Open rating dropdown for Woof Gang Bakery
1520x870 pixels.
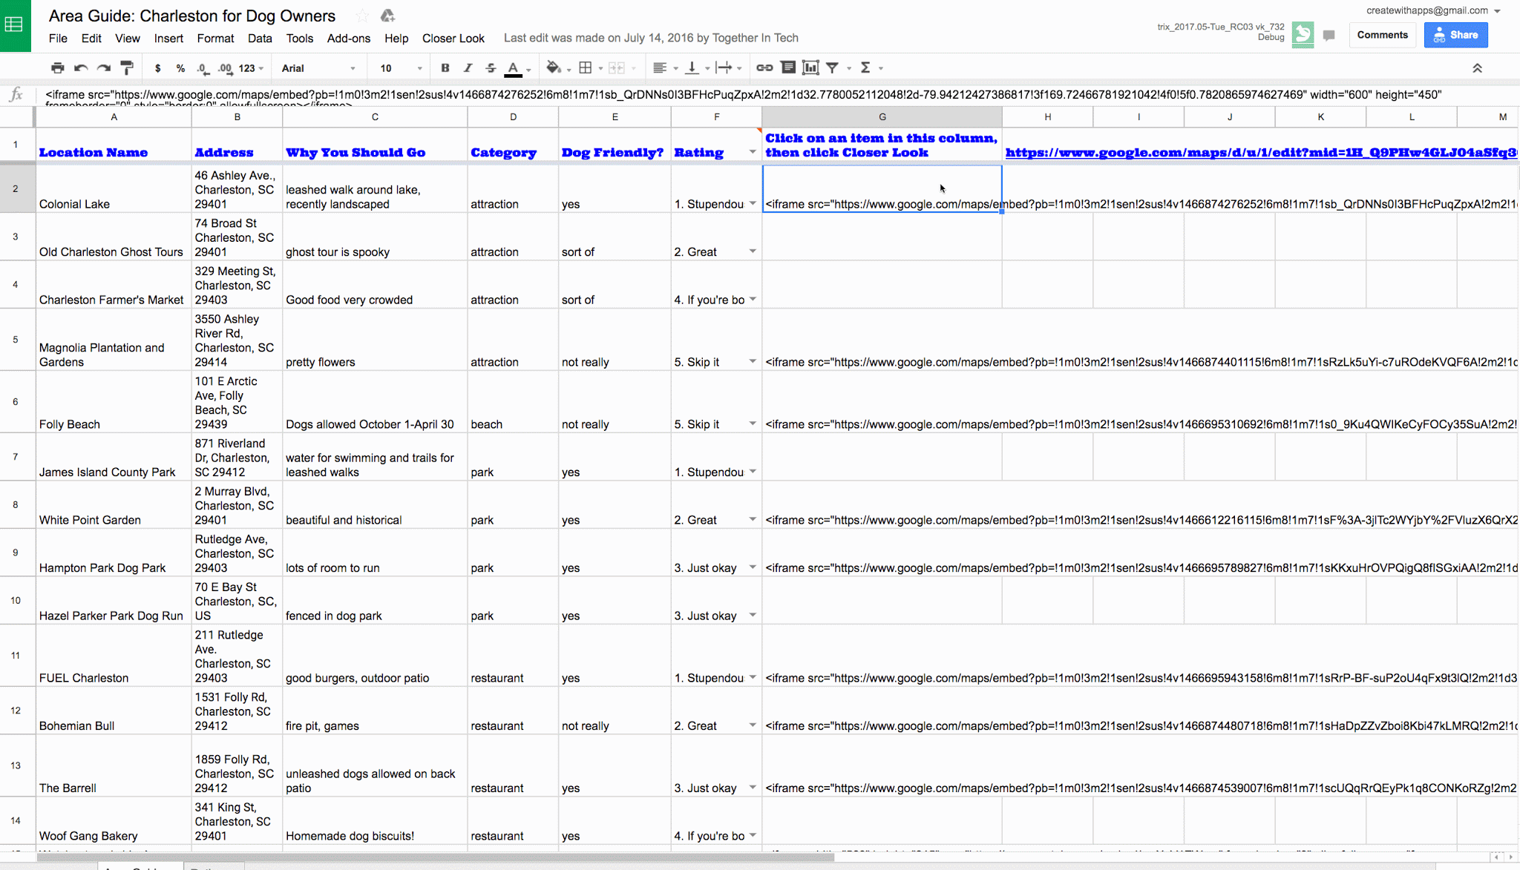click(753, 836)
